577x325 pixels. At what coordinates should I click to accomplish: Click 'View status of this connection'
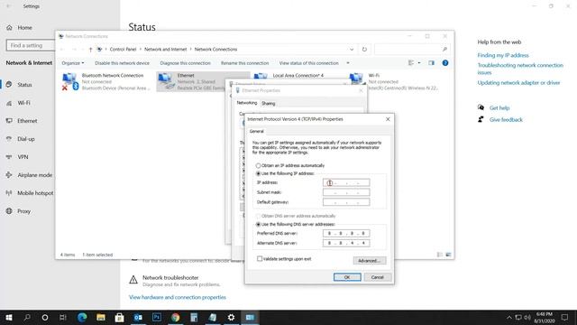point(308,63)
